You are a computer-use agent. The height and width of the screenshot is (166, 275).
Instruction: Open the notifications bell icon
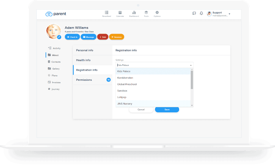pyautogui.click(x=201, y=13)
